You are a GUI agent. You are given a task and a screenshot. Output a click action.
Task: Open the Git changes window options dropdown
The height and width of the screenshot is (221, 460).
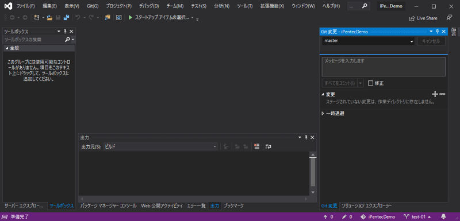click(431, 32)
